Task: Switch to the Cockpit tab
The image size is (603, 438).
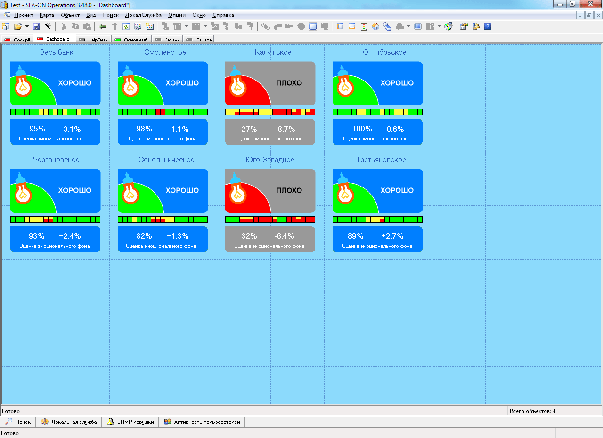Action: click(17, 40)
